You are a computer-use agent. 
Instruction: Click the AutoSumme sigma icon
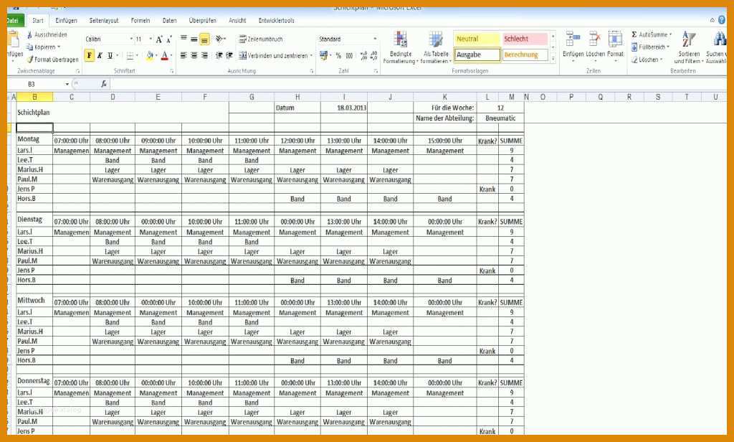pyautogui.click(x=634, y=34)
